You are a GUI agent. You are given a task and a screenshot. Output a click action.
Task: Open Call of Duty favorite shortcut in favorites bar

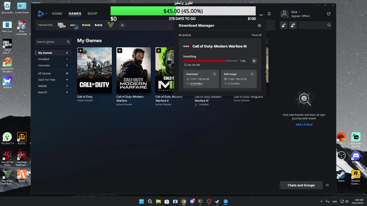[x=62, y=25]
